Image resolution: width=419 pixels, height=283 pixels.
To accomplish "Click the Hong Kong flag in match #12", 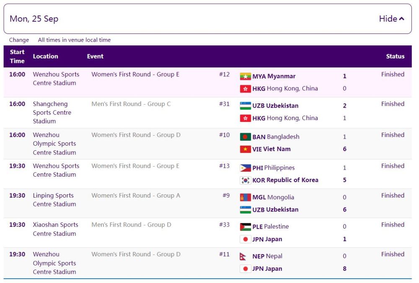I will coord(245,89).
